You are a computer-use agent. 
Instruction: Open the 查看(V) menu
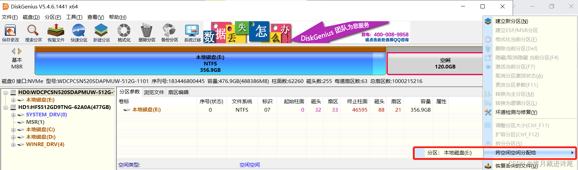(x=96, y=17)
